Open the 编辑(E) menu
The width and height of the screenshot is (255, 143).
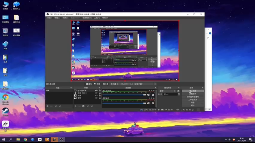[57, 18]
